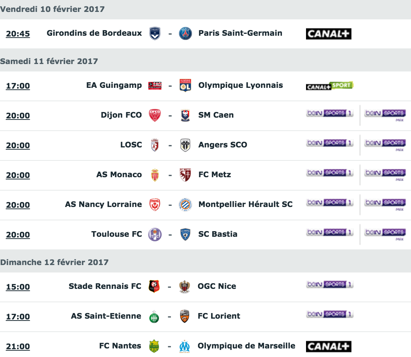Open the 20:45 kickoff time link
This screenshot has width=411, height=357.
(18, 34)
